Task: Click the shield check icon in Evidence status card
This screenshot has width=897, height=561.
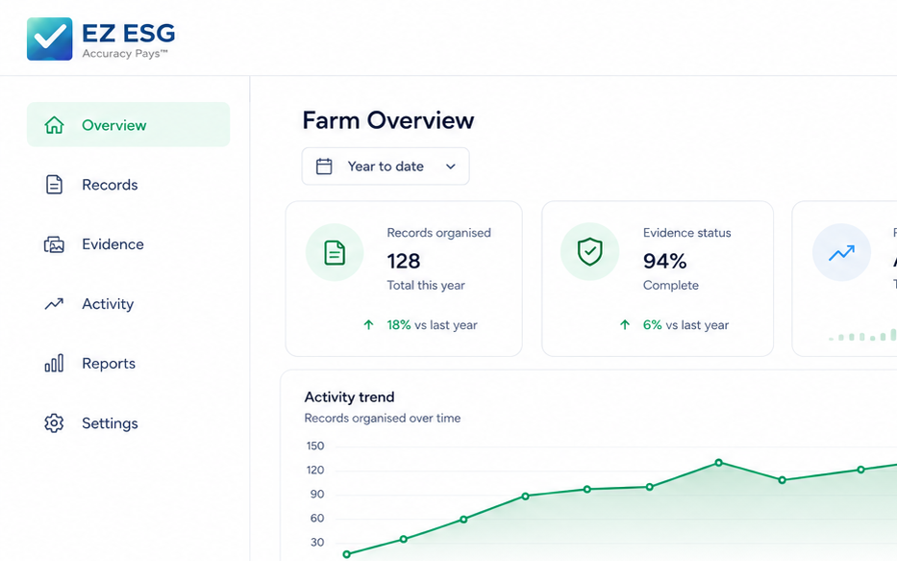Action: pos(589,252)
